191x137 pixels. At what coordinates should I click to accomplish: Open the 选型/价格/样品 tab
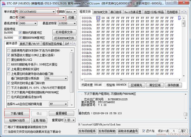pyautogui.click(x=154, y=12)
